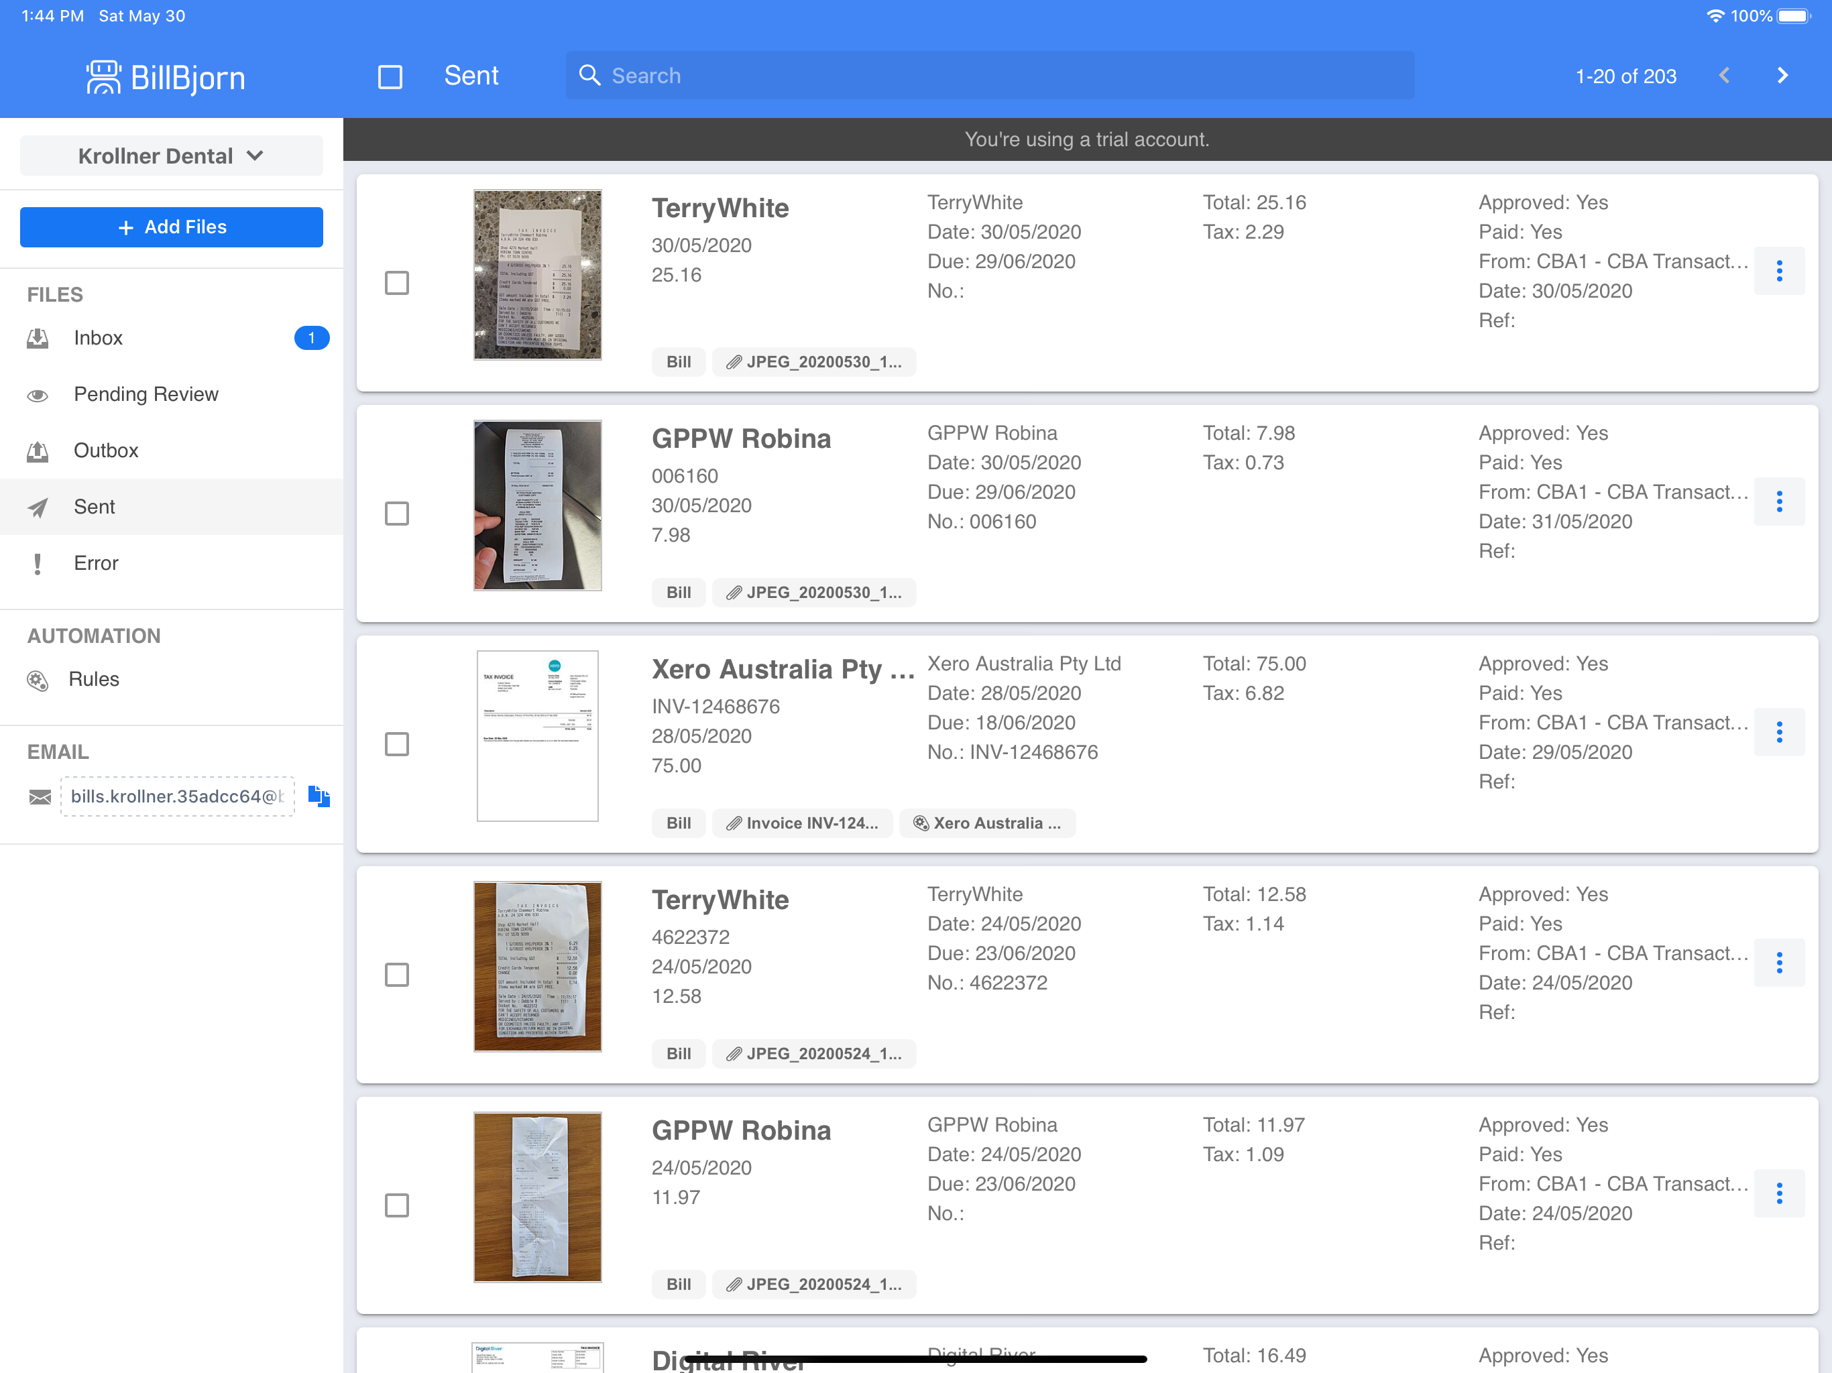Click the Inbox unread count badge
Screen dimensions: 1832x1373
pos(311,338)
